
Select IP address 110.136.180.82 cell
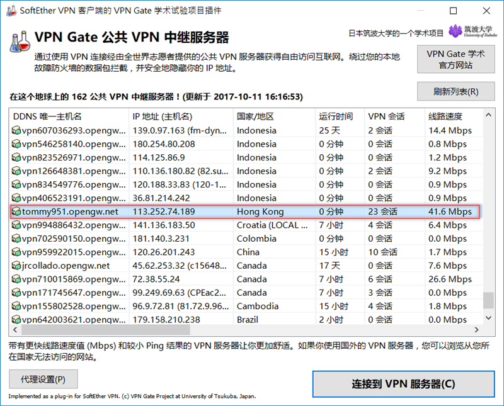(180, 171)
